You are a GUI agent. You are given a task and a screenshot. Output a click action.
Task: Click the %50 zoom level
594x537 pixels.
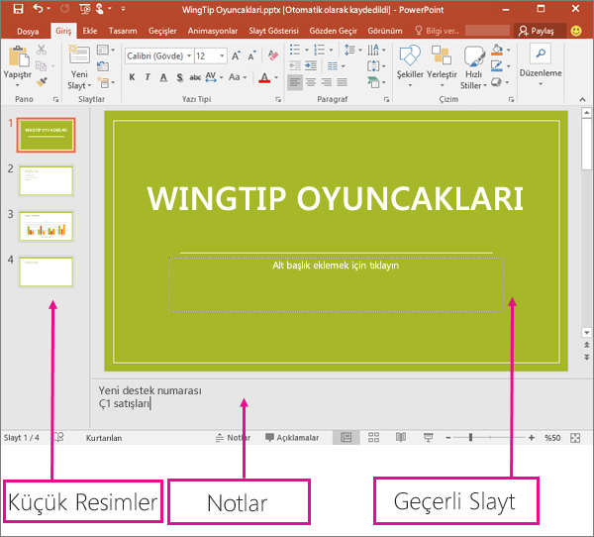coord(552,438)
